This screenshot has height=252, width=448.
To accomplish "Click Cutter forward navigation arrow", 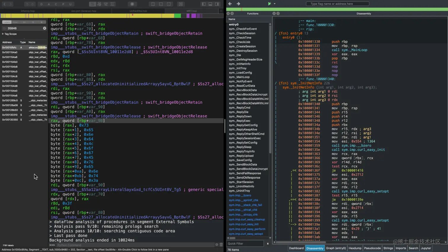I will click(x=238, y=4).
